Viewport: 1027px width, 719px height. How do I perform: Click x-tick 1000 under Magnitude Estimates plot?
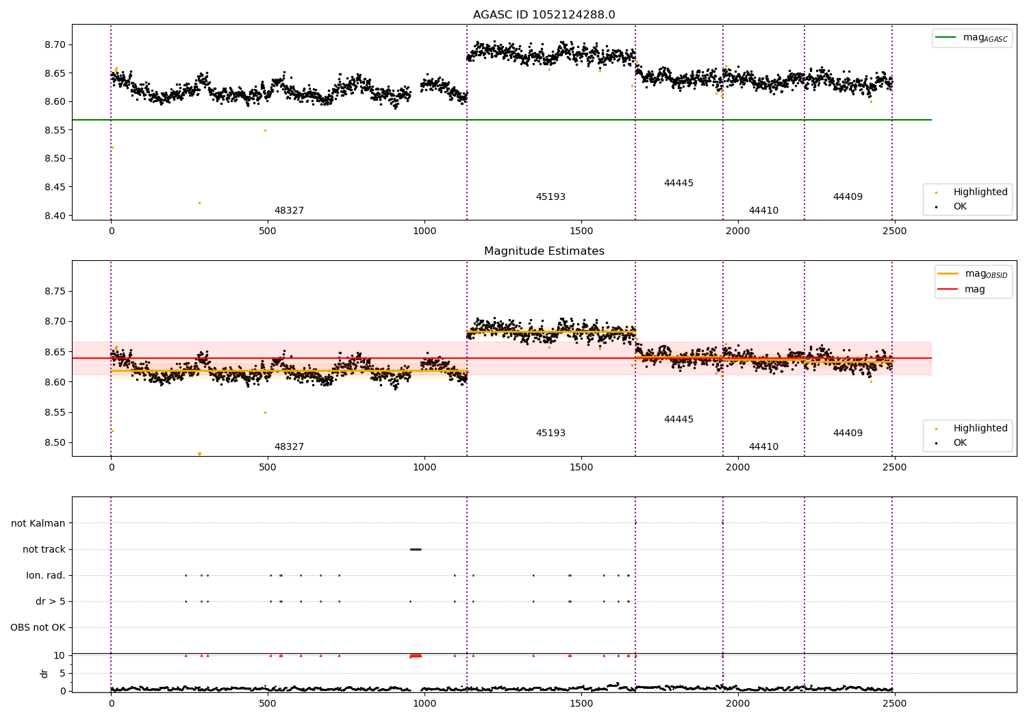[424, 468]
